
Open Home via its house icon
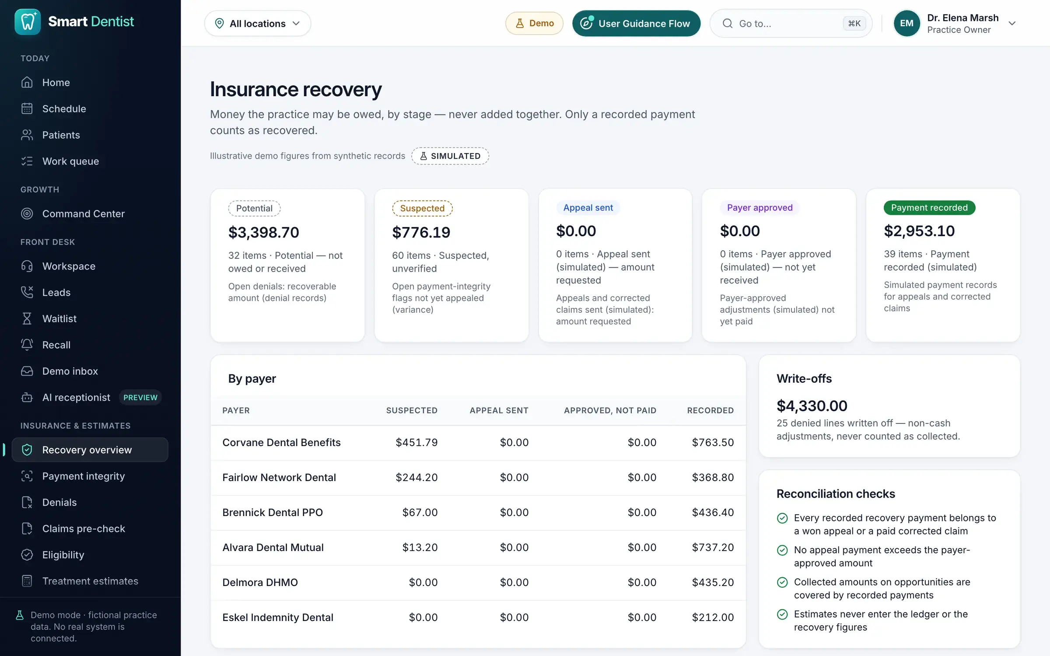click(x=27, y=82)
